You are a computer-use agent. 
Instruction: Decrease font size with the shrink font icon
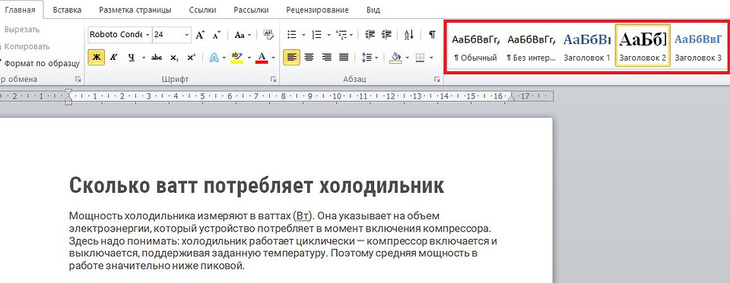tap(216, 35)
